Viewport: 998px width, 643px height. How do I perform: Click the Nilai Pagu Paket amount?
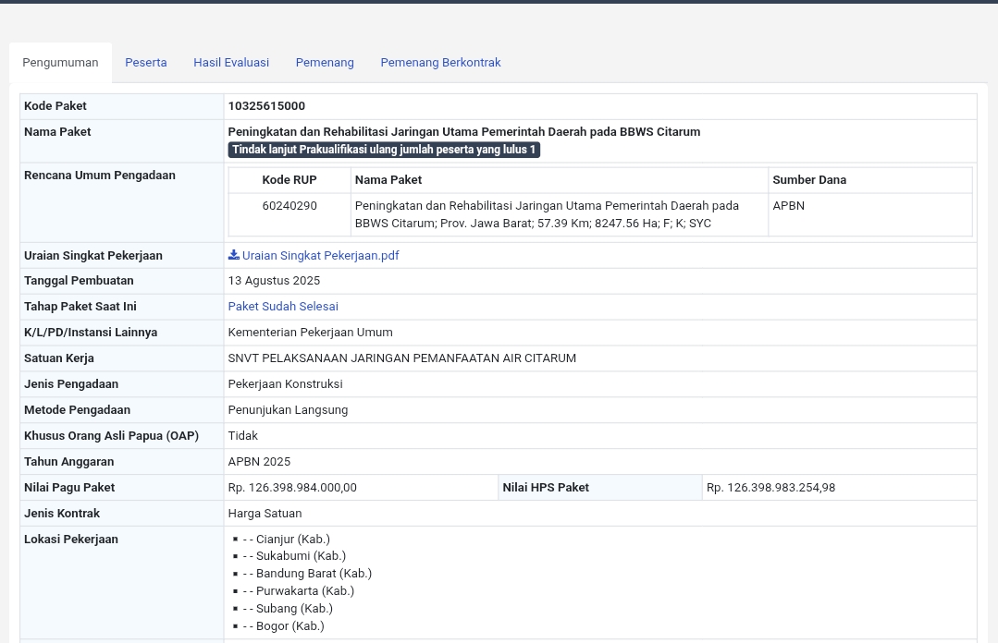pos(291,488)
